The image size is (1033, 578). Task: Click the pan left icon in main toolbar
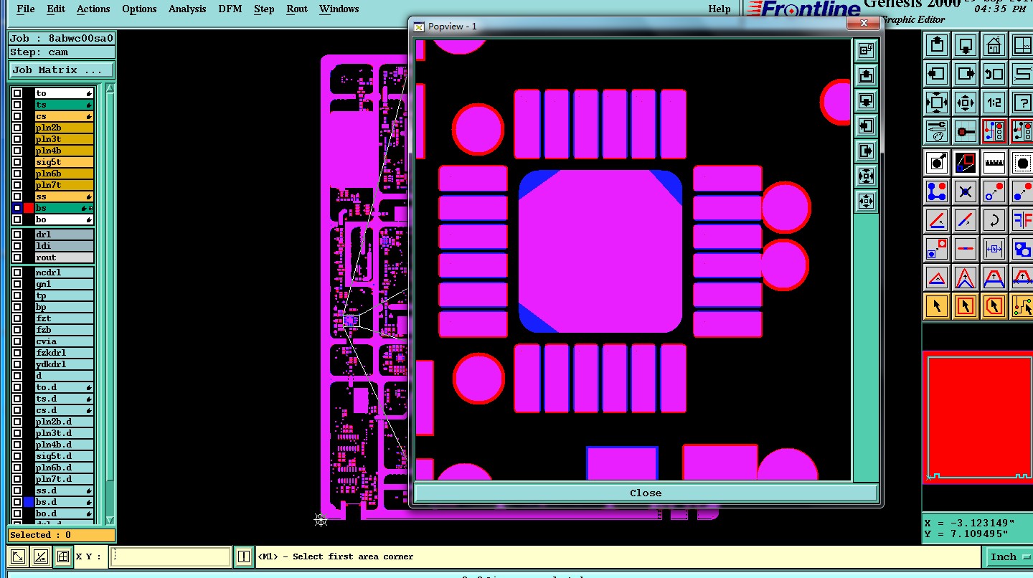(936, 73)
